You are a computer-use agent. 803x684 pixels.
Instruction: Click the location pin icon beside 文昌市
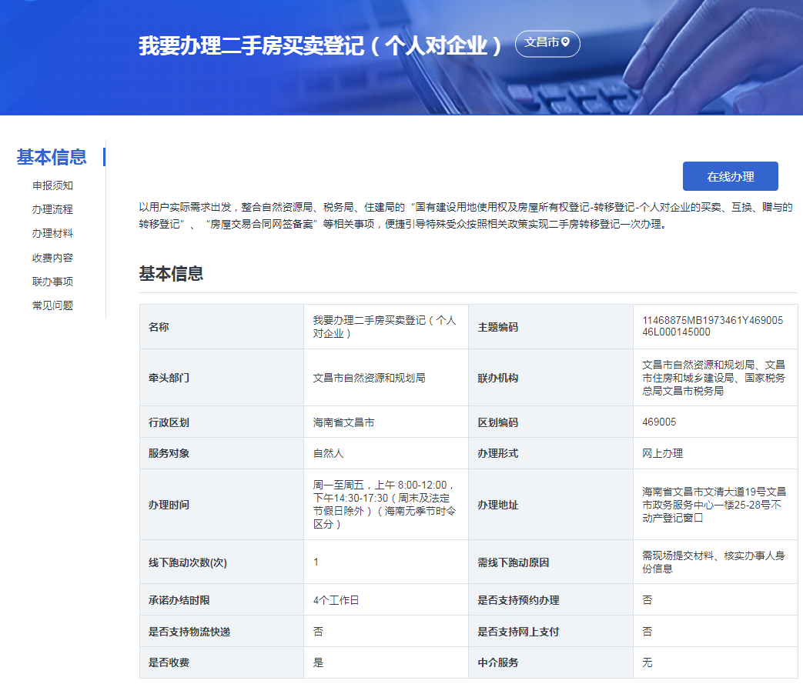565,42
